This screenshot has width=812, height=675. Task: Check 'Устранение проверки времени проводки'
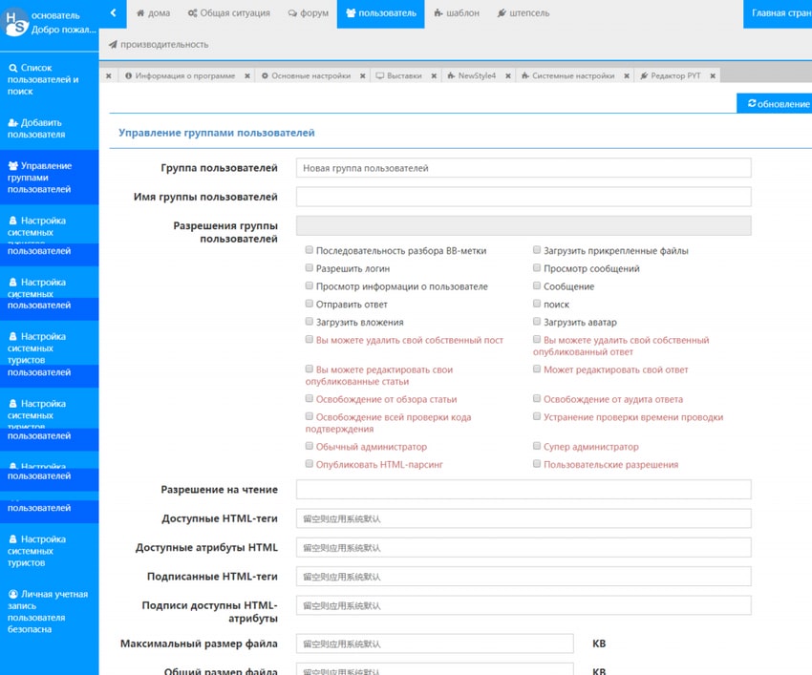pyautogui.click(x=537, y=416)
